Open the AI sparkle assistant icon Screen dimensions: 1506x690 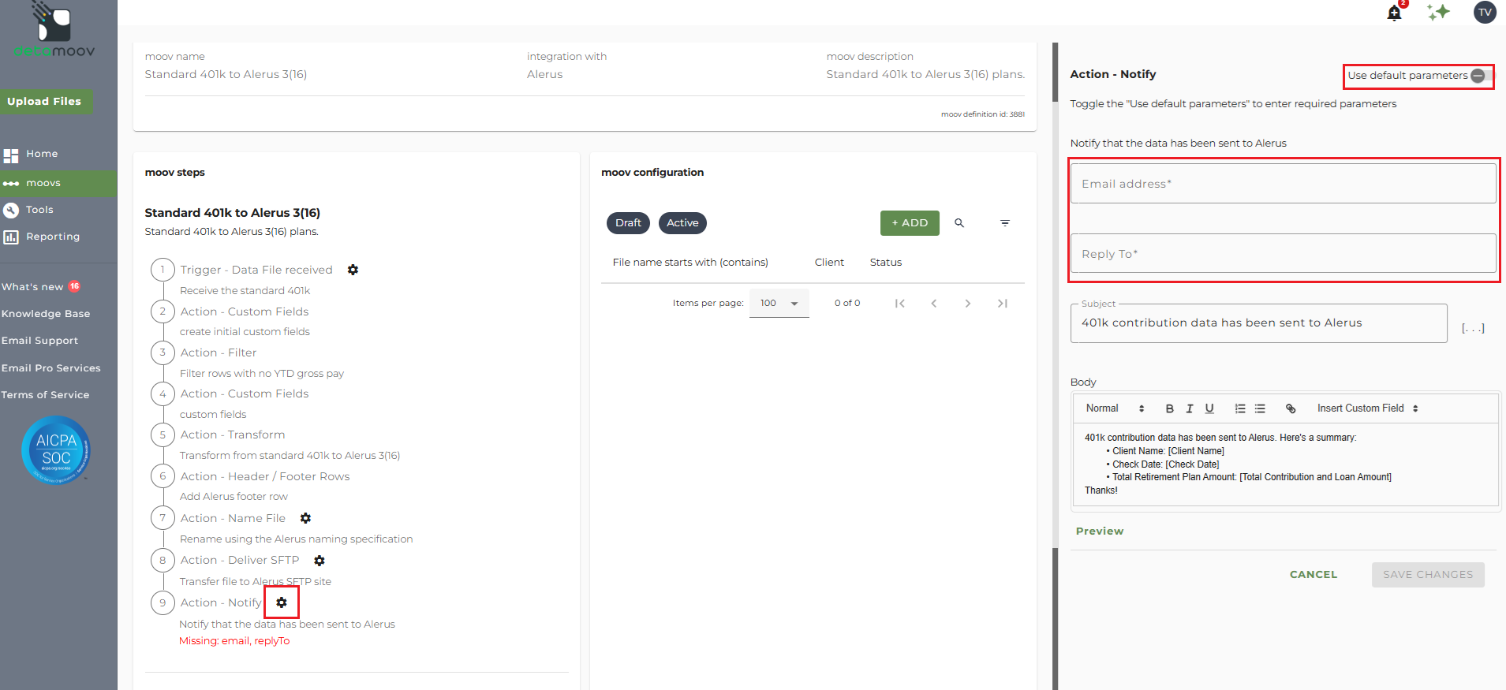coord(1438,12)
